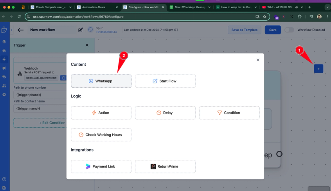The width and height of the screenshot is (331, 191).
Task: Switch to Automation-Flows browser tab
Action: (x=97, y=7)
